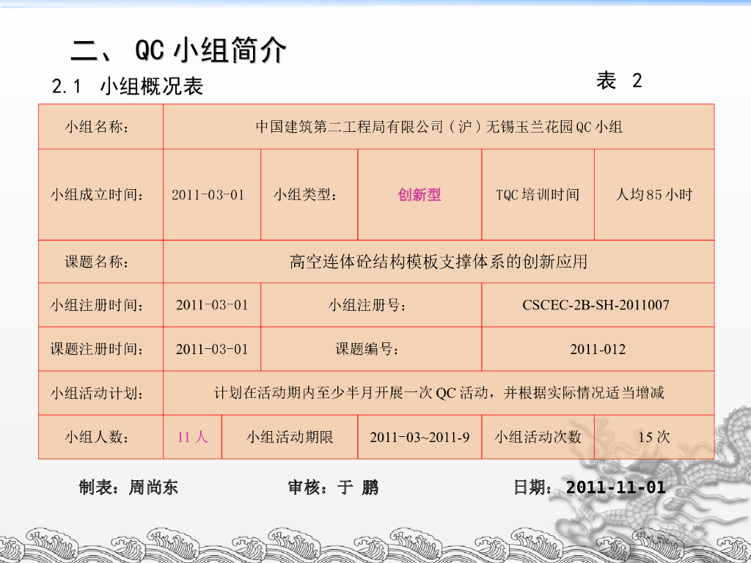751x563 pixels.
Task: Select the 小组类型 label cell
Action: [x=309, y=194]
